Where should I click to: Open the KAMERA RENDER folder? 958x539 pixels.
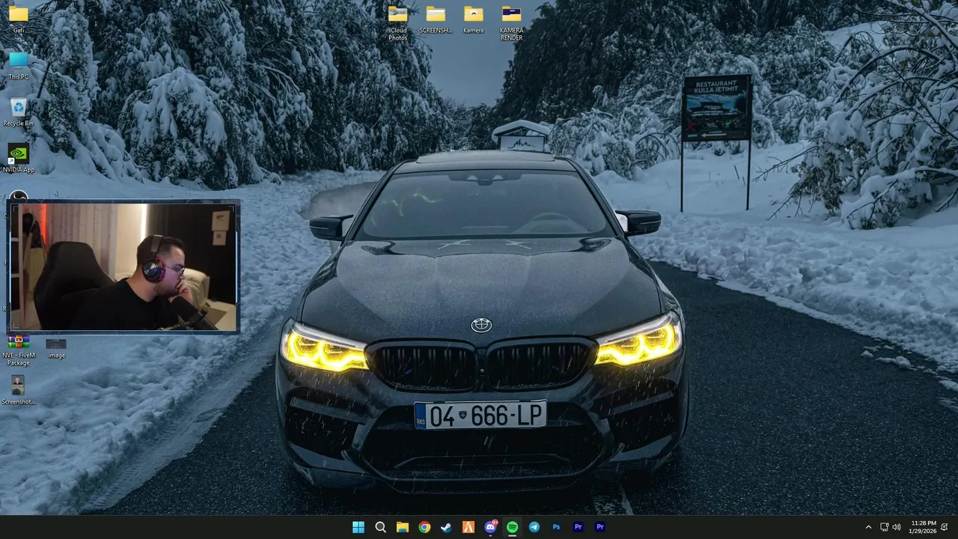(x=511, y=22)
